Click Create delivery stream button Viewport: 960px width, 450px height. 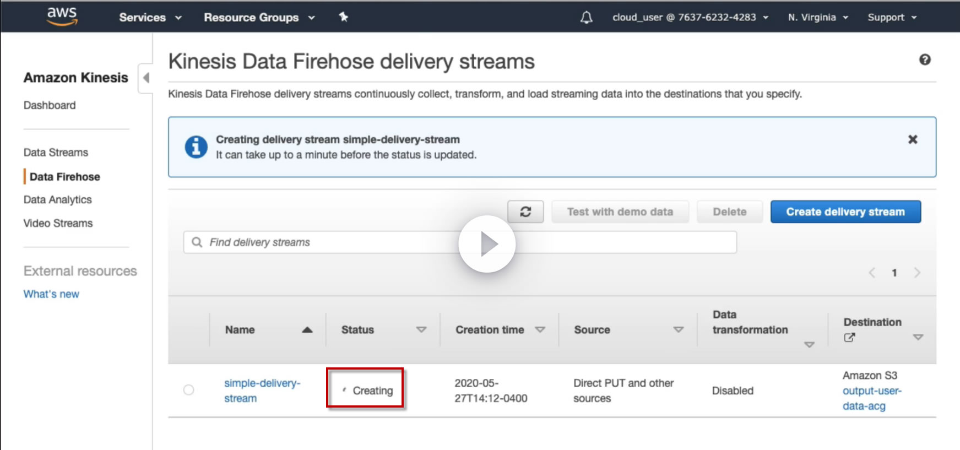[x=845, y=212]
